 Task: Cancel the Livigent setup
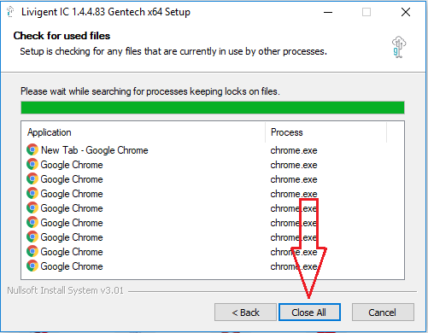[x=383, y=313]
